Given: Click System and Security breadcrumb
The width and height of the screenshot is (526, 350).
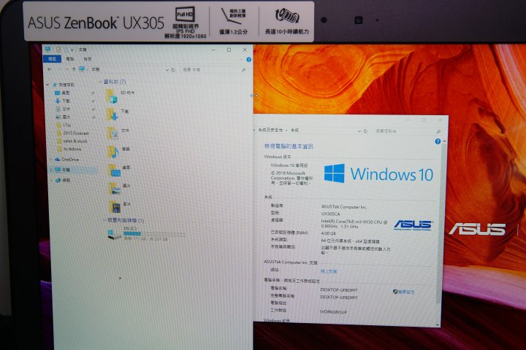Looking at the screenshot, I should (271, 130).
